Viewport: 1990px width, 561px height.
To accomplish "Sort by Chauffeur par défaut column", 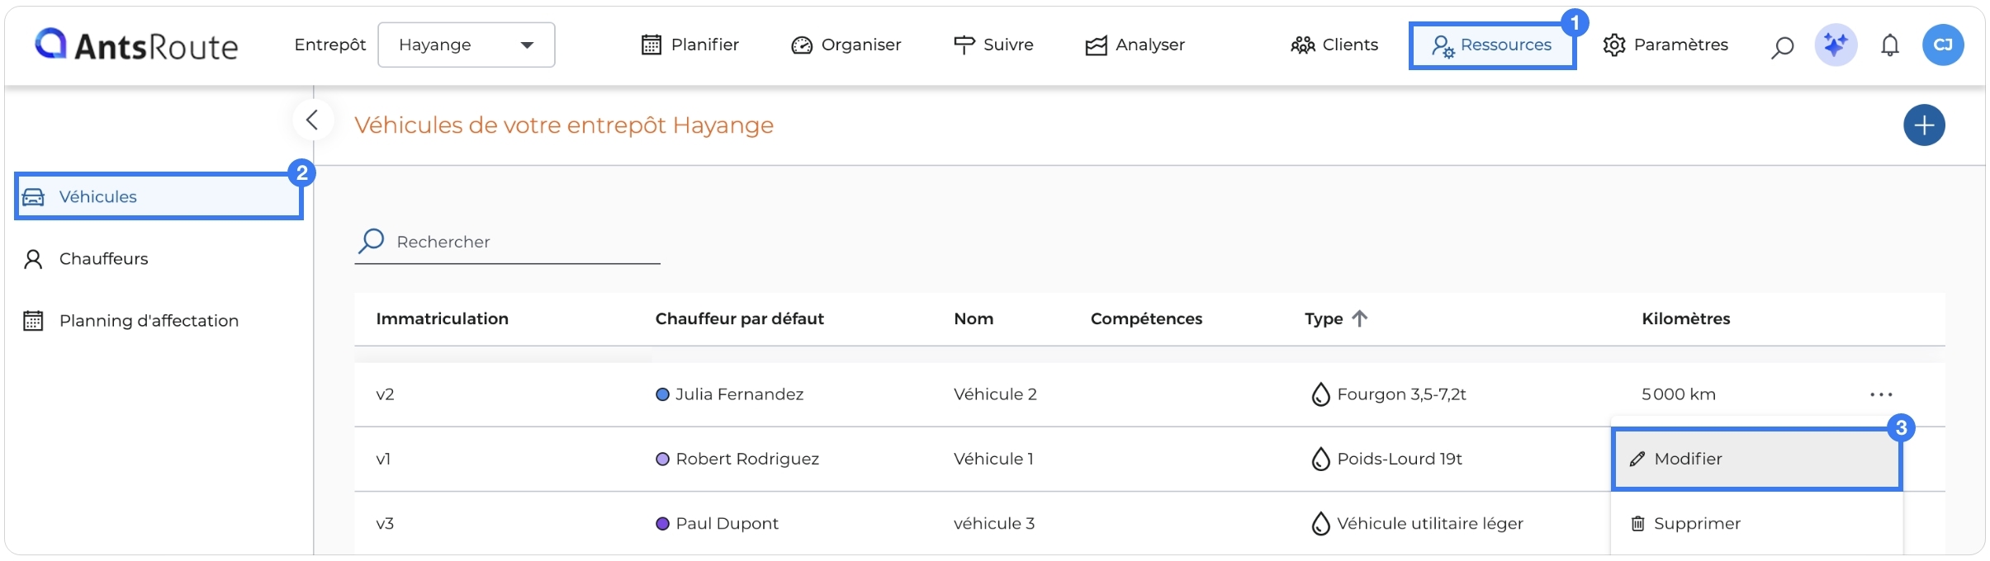I will [740, 318].
